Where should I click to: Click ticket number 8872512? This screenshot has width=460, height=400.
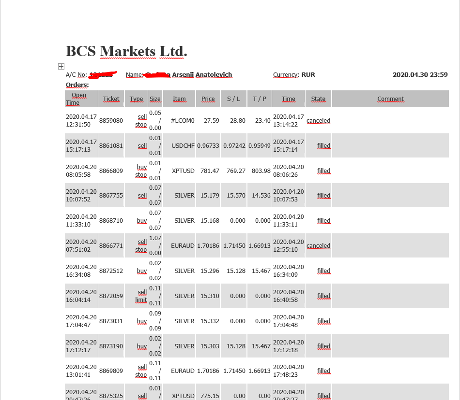tap(111, 271)
